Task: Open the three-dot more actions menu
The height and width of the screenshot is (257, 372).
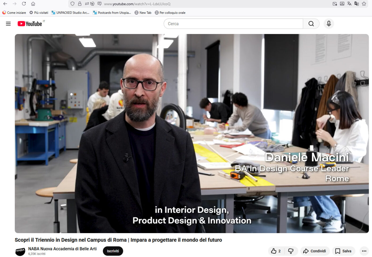Action: click(364, 251)
